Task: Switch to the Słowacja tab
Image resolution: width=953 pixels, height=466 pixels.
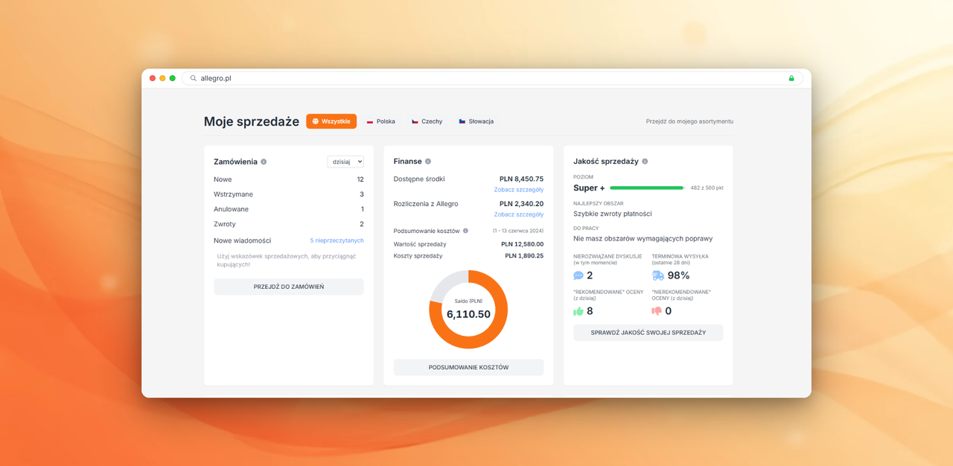Action: 476,121
